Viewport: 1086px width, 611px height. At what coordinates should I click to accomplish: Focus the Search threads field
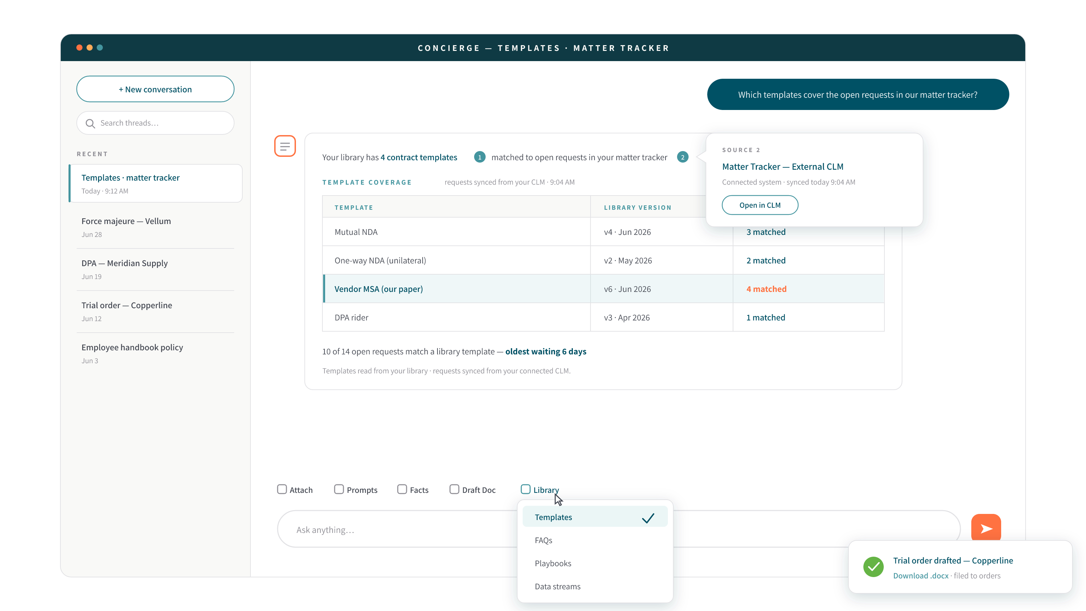point(155,123)
